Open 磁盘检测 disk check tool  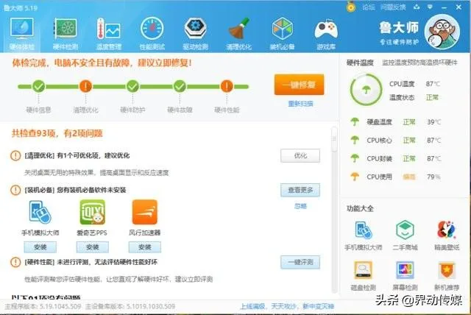pos(364,276)
